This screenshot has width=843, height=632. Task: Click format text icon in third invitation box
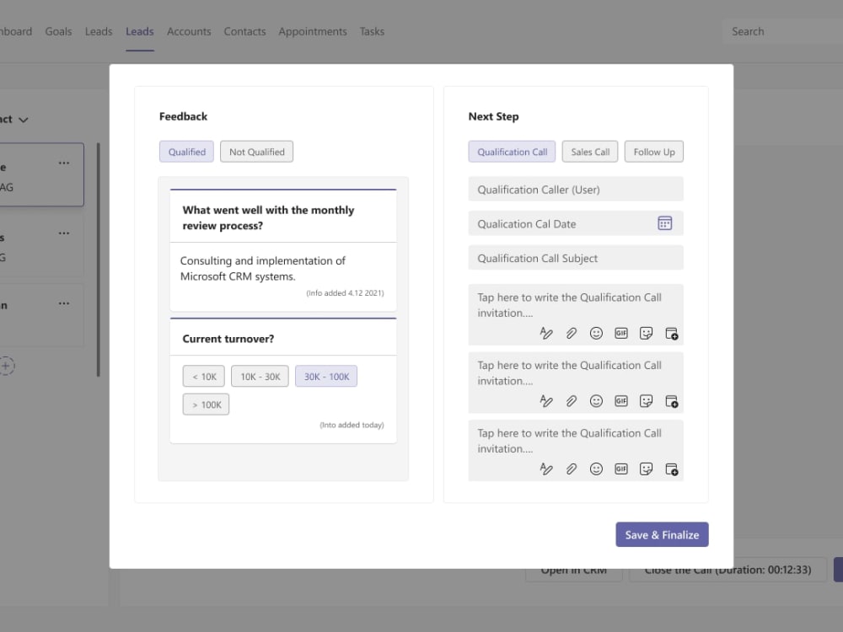point(545,469)
